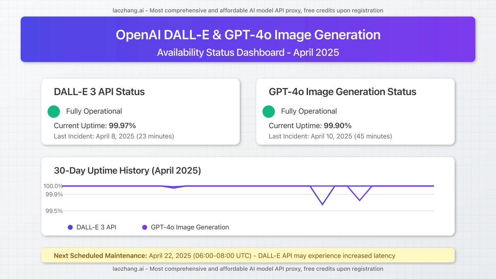Image resolution: width=496 pixels, height=279 pixels.
Task: Click 'Last Incident: April 10, 2025' line
Action: click(330, 136)
